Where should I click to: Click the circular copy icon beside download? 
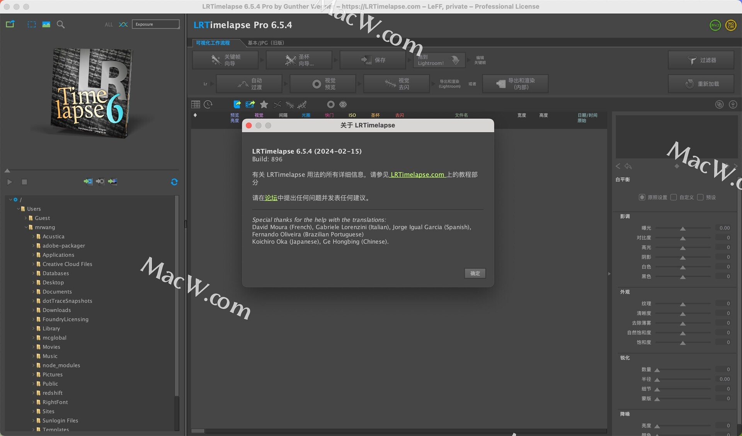[x=719, y=104]
